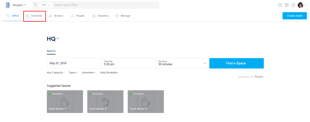Screen dimensions: 310x122
Task: Open the BloggInc organization dropdown
Action: (19, 5)
